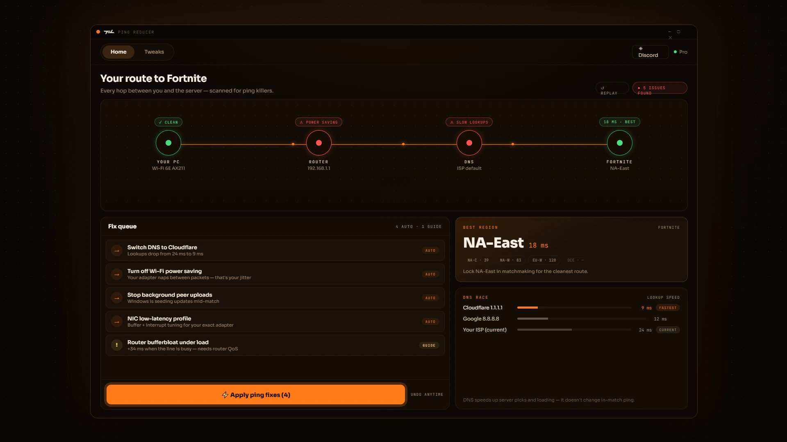Select the Your PC node circle

[x=168, y=143]
